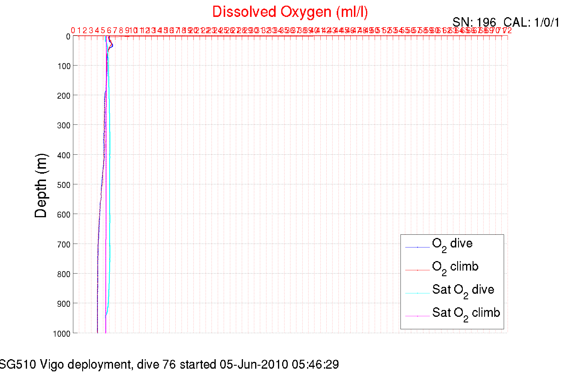Click depth tick label 500
Image resolution: width=561 pixels, height=374 pixels.
click(x=64, y=185)
